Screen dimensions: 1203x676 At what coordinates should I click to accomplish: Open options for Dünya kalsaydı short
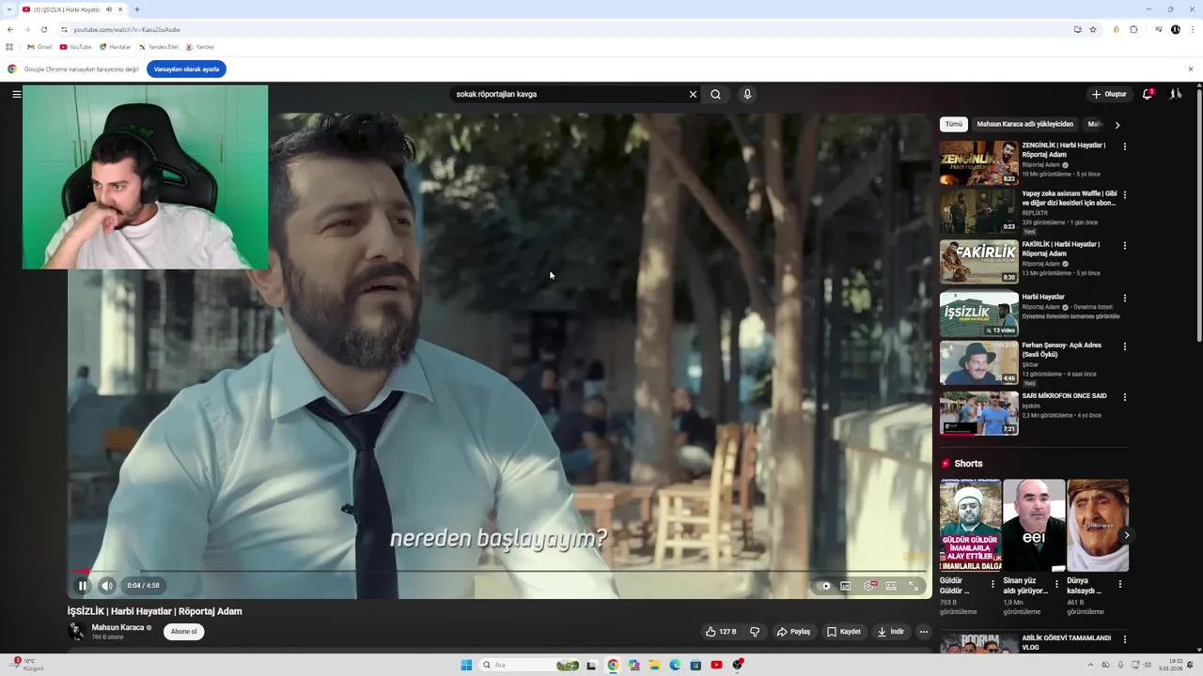click(1119, 584)
